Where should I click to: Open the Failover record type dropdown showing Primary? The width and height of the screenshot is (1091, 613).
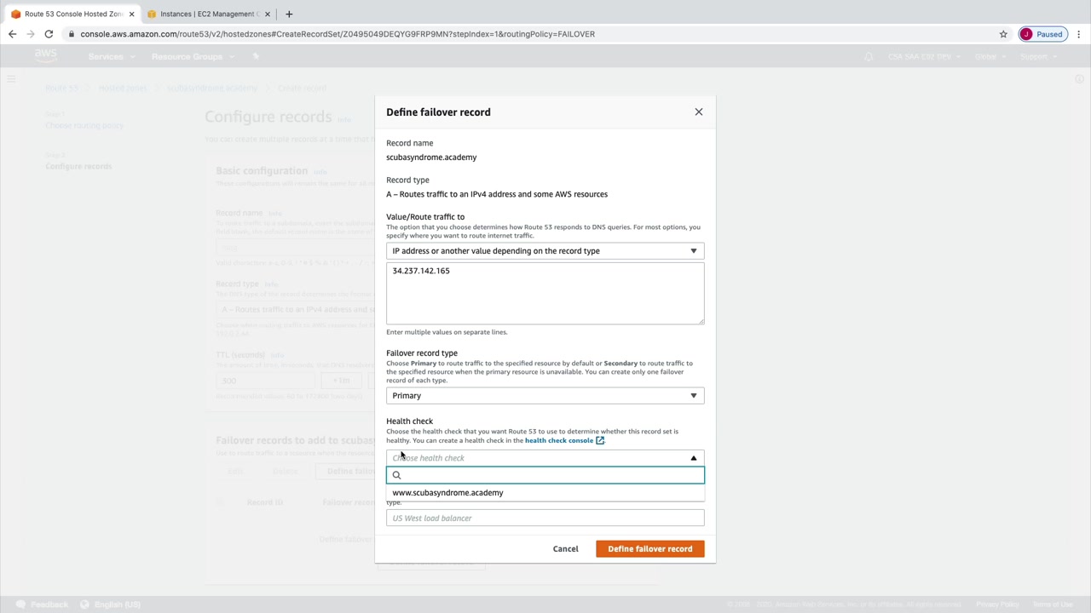545,396
